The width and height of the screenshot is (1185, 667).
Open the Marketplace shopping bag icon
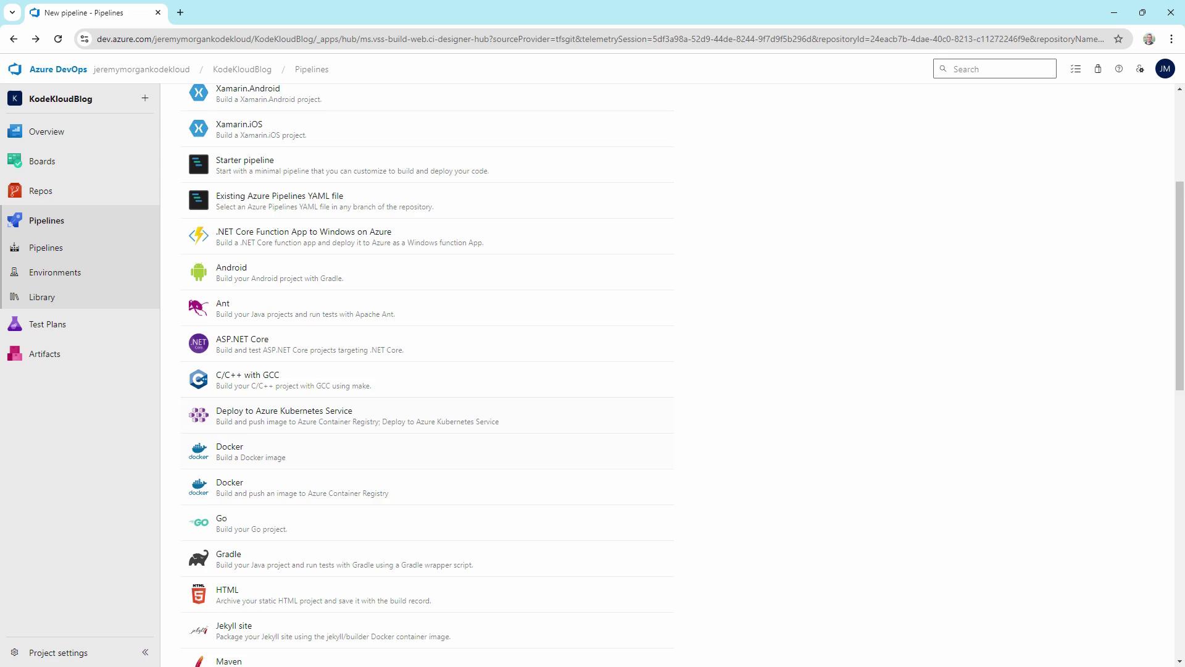(1098, 69)
